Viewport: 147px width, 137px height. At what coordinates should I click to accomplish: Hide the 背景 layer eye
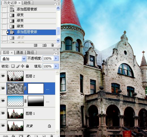pos(3,126)
